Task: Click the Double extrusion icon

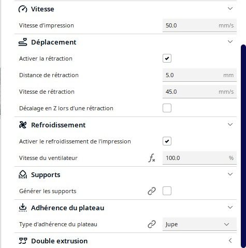Action: click(x=23, y=241)
